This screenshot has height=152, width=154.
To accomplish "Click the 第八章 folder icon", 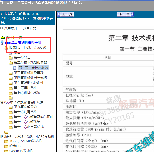I will point(11,98).
